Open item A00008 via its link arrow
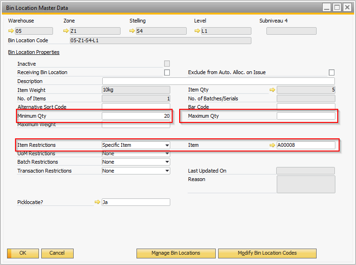This screenshot has width=356, height=265. (x=272, y=145)
